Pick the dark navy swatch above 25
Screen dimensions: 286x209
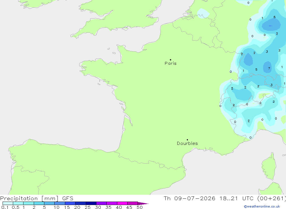coord(91,203)
